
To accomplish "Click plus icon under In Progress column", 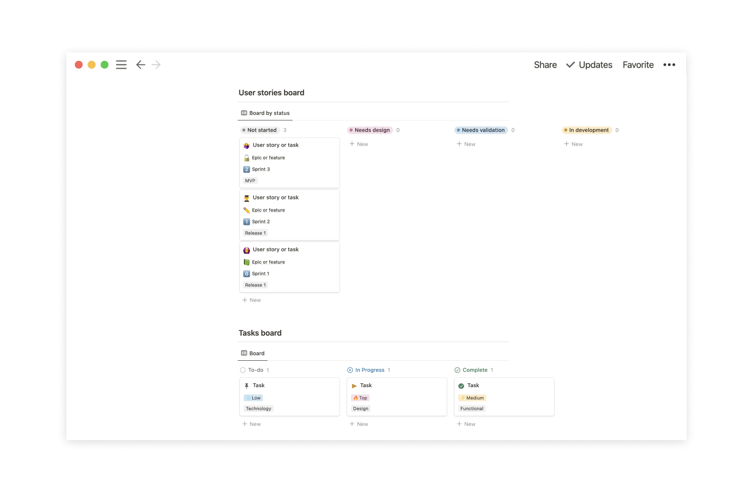I will click(x=352, y=424).
